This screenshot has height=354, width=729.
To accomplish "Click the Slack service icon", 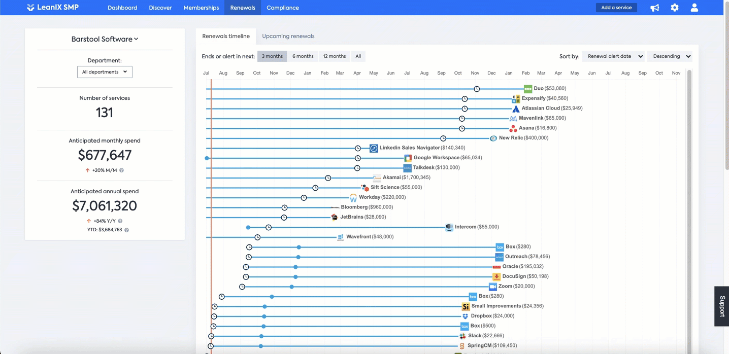I will [462, 336].
